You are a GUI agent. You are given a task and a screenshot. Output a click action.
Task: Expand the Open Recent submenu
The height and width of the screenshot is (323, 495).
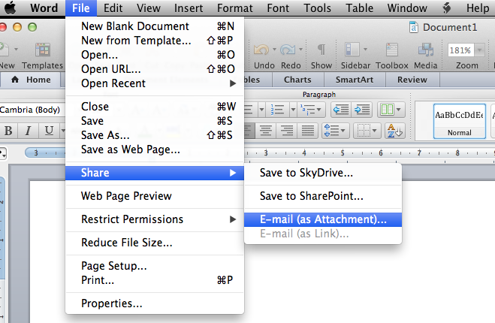tap(155, 83)
